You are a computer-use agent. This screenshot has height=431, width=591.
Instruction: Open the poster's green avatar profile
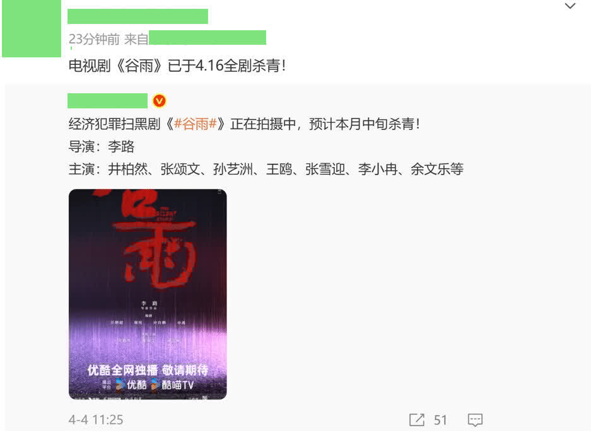32,28
